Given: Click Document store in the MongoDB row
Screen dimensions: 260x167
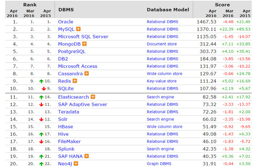Looking at the screenshot, I should point(162,44).
